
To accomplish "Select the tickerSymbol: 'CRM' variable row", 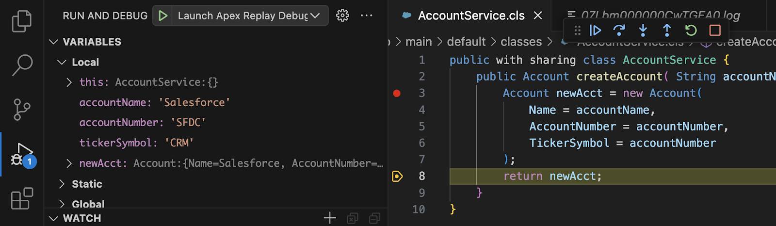I will coord(216,143).
